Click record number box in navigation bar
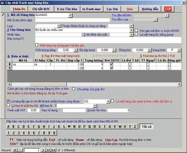Screen dimensions: 187x153 click(32, 150)
